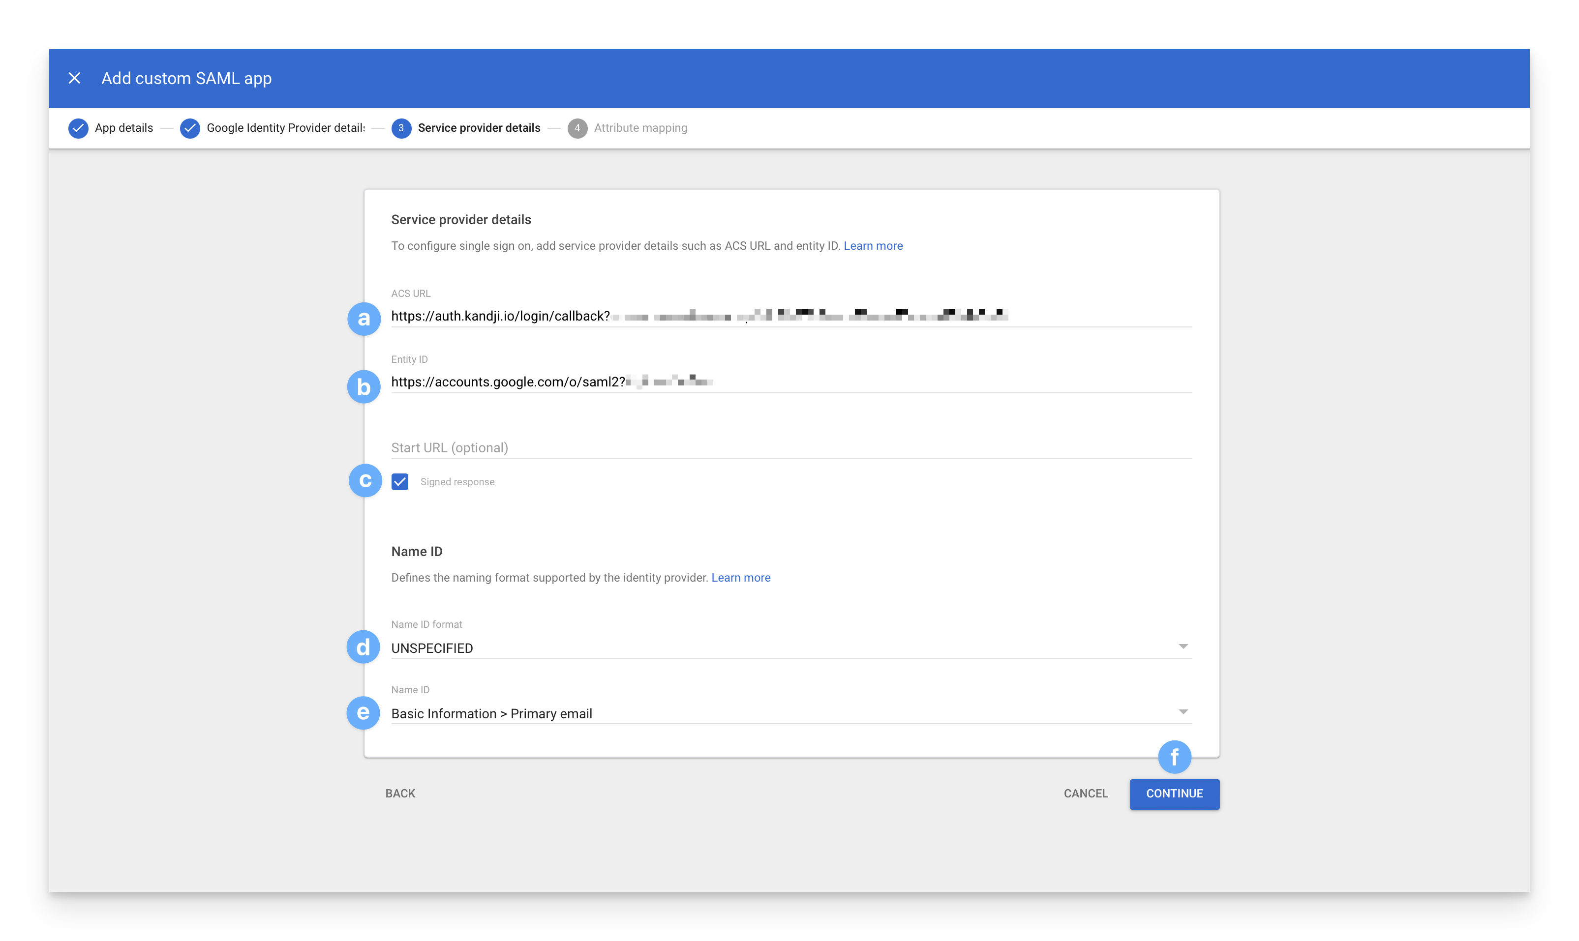Navigate to App details step
Screen dimensions: 1579x941
click(121, 126)
